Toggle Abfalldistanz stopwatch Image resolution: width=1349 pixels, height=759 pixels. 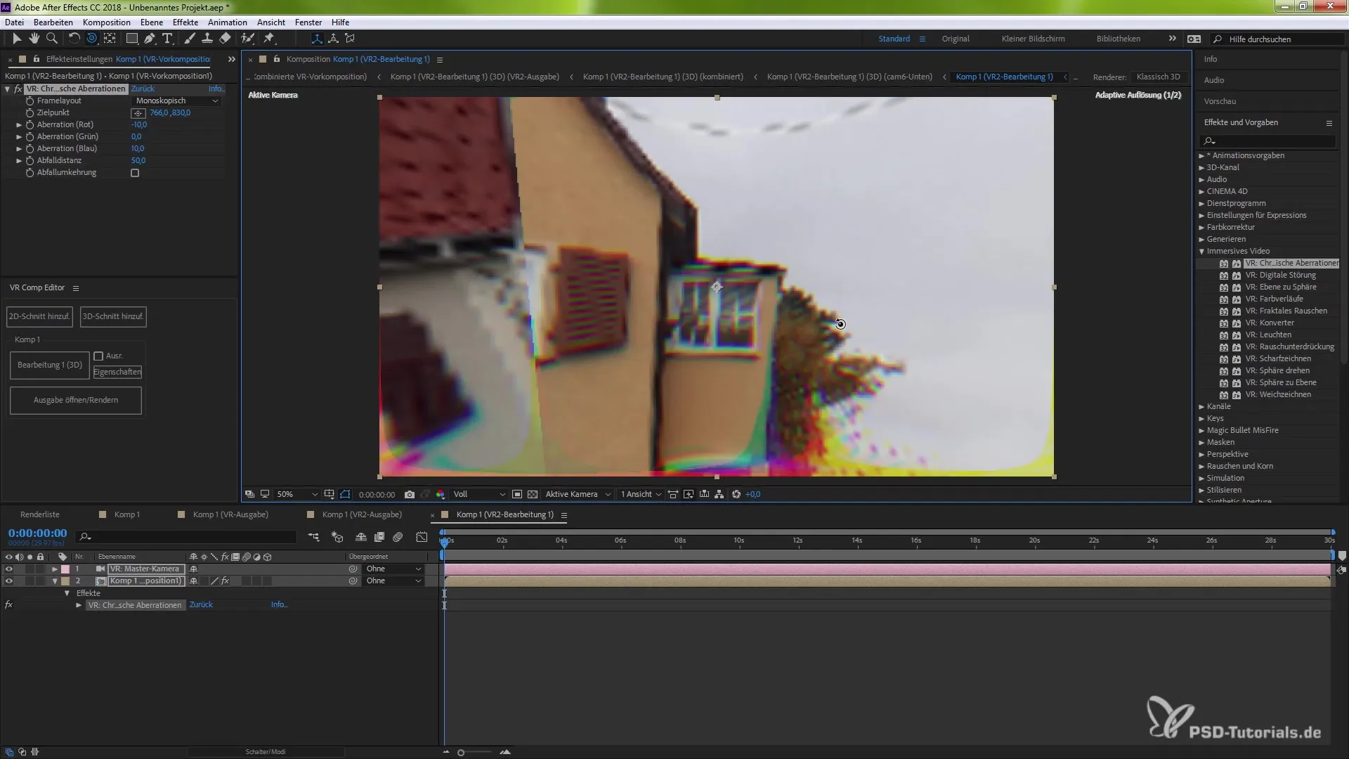tap(30, 161)
